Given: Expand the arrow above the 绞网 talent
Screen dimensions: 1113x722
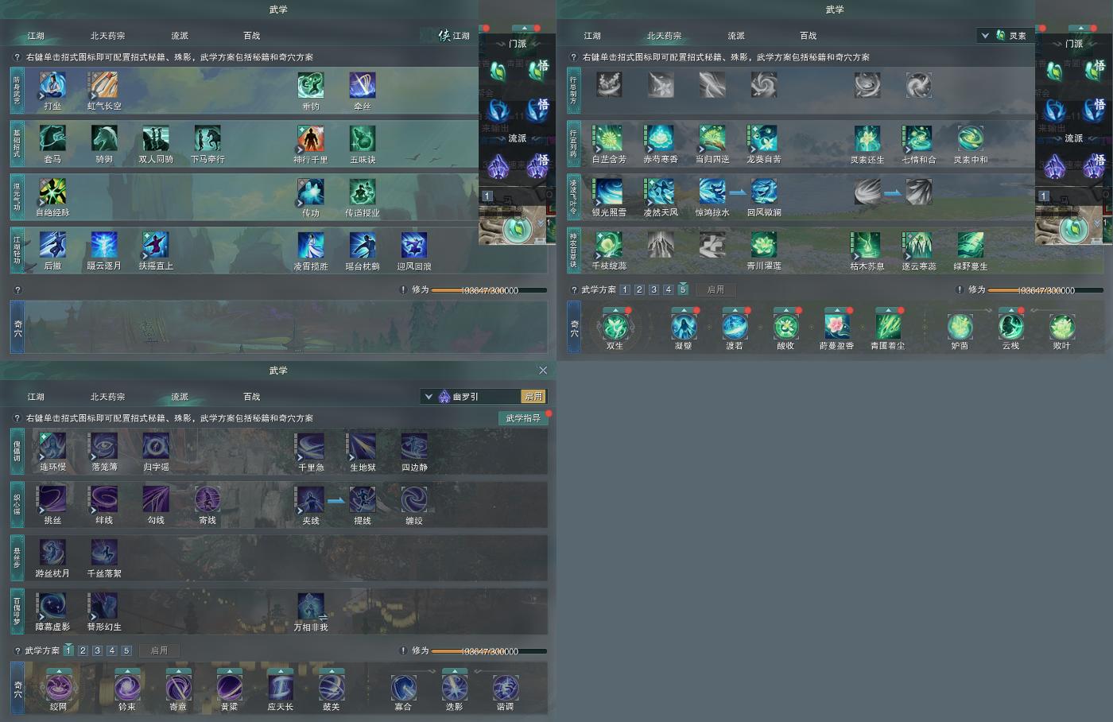Looking at the screenshot, I should point(59,671).
